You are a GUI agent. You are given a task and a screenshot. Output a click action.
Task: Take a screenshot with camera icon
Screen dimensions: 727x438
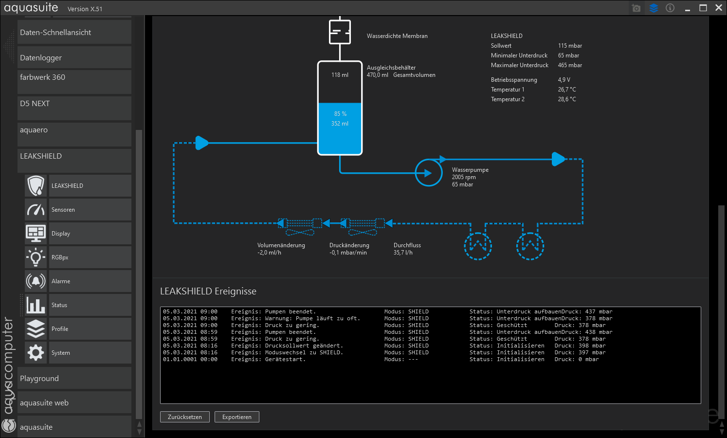click(636, 8)
